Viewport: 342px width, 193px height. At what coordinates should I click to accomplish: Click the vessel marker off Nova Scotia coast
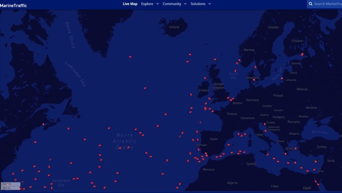pos(43,124)
